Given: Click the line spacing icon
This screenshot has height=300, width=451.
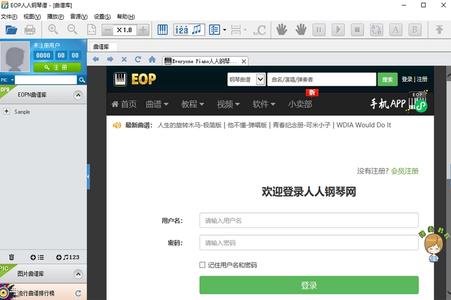Looking at the screenshot, I should (x=236, y=30).
